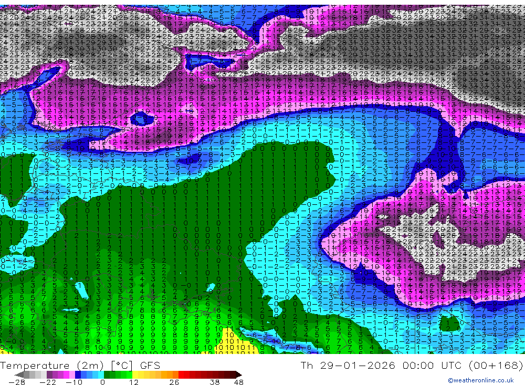The image size is (525, 385).
Task: Click the bright red 26° legend segment
Action: (x=181, y=375)
